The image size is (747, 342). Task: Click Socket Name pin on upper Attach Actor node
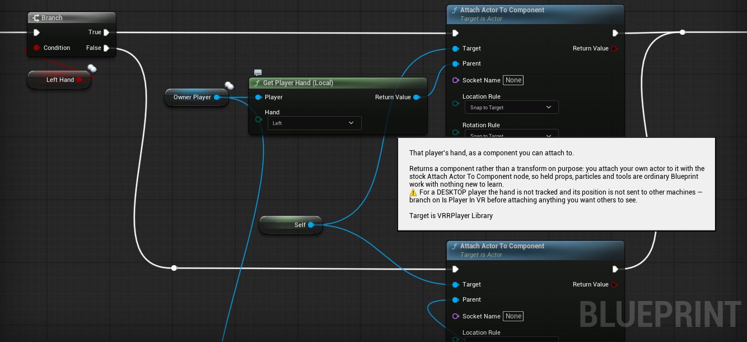click(456, 80)
